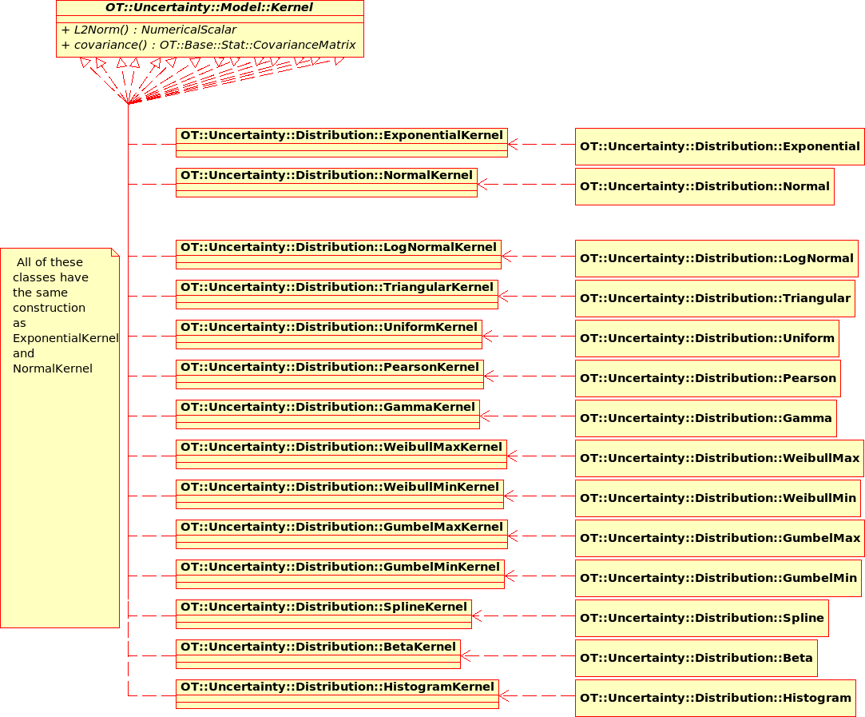The height and width of the screenshot is (717, 865).
Task: Select the HistogramKernel class box
Action: click(x=337, y=687)
